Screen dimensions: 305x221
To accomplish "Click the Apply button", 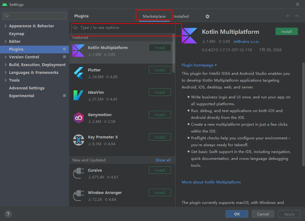I will coord(289,214).
